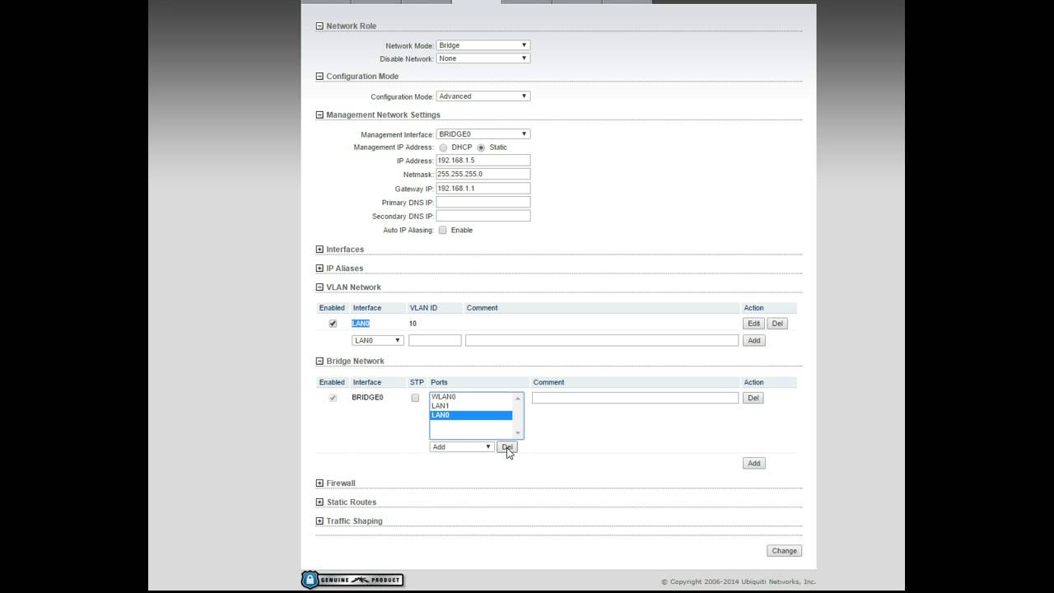This screenshot has width=1054, height=593.
Task: Expand the Firewall section
Action: [x=319, y=483]
